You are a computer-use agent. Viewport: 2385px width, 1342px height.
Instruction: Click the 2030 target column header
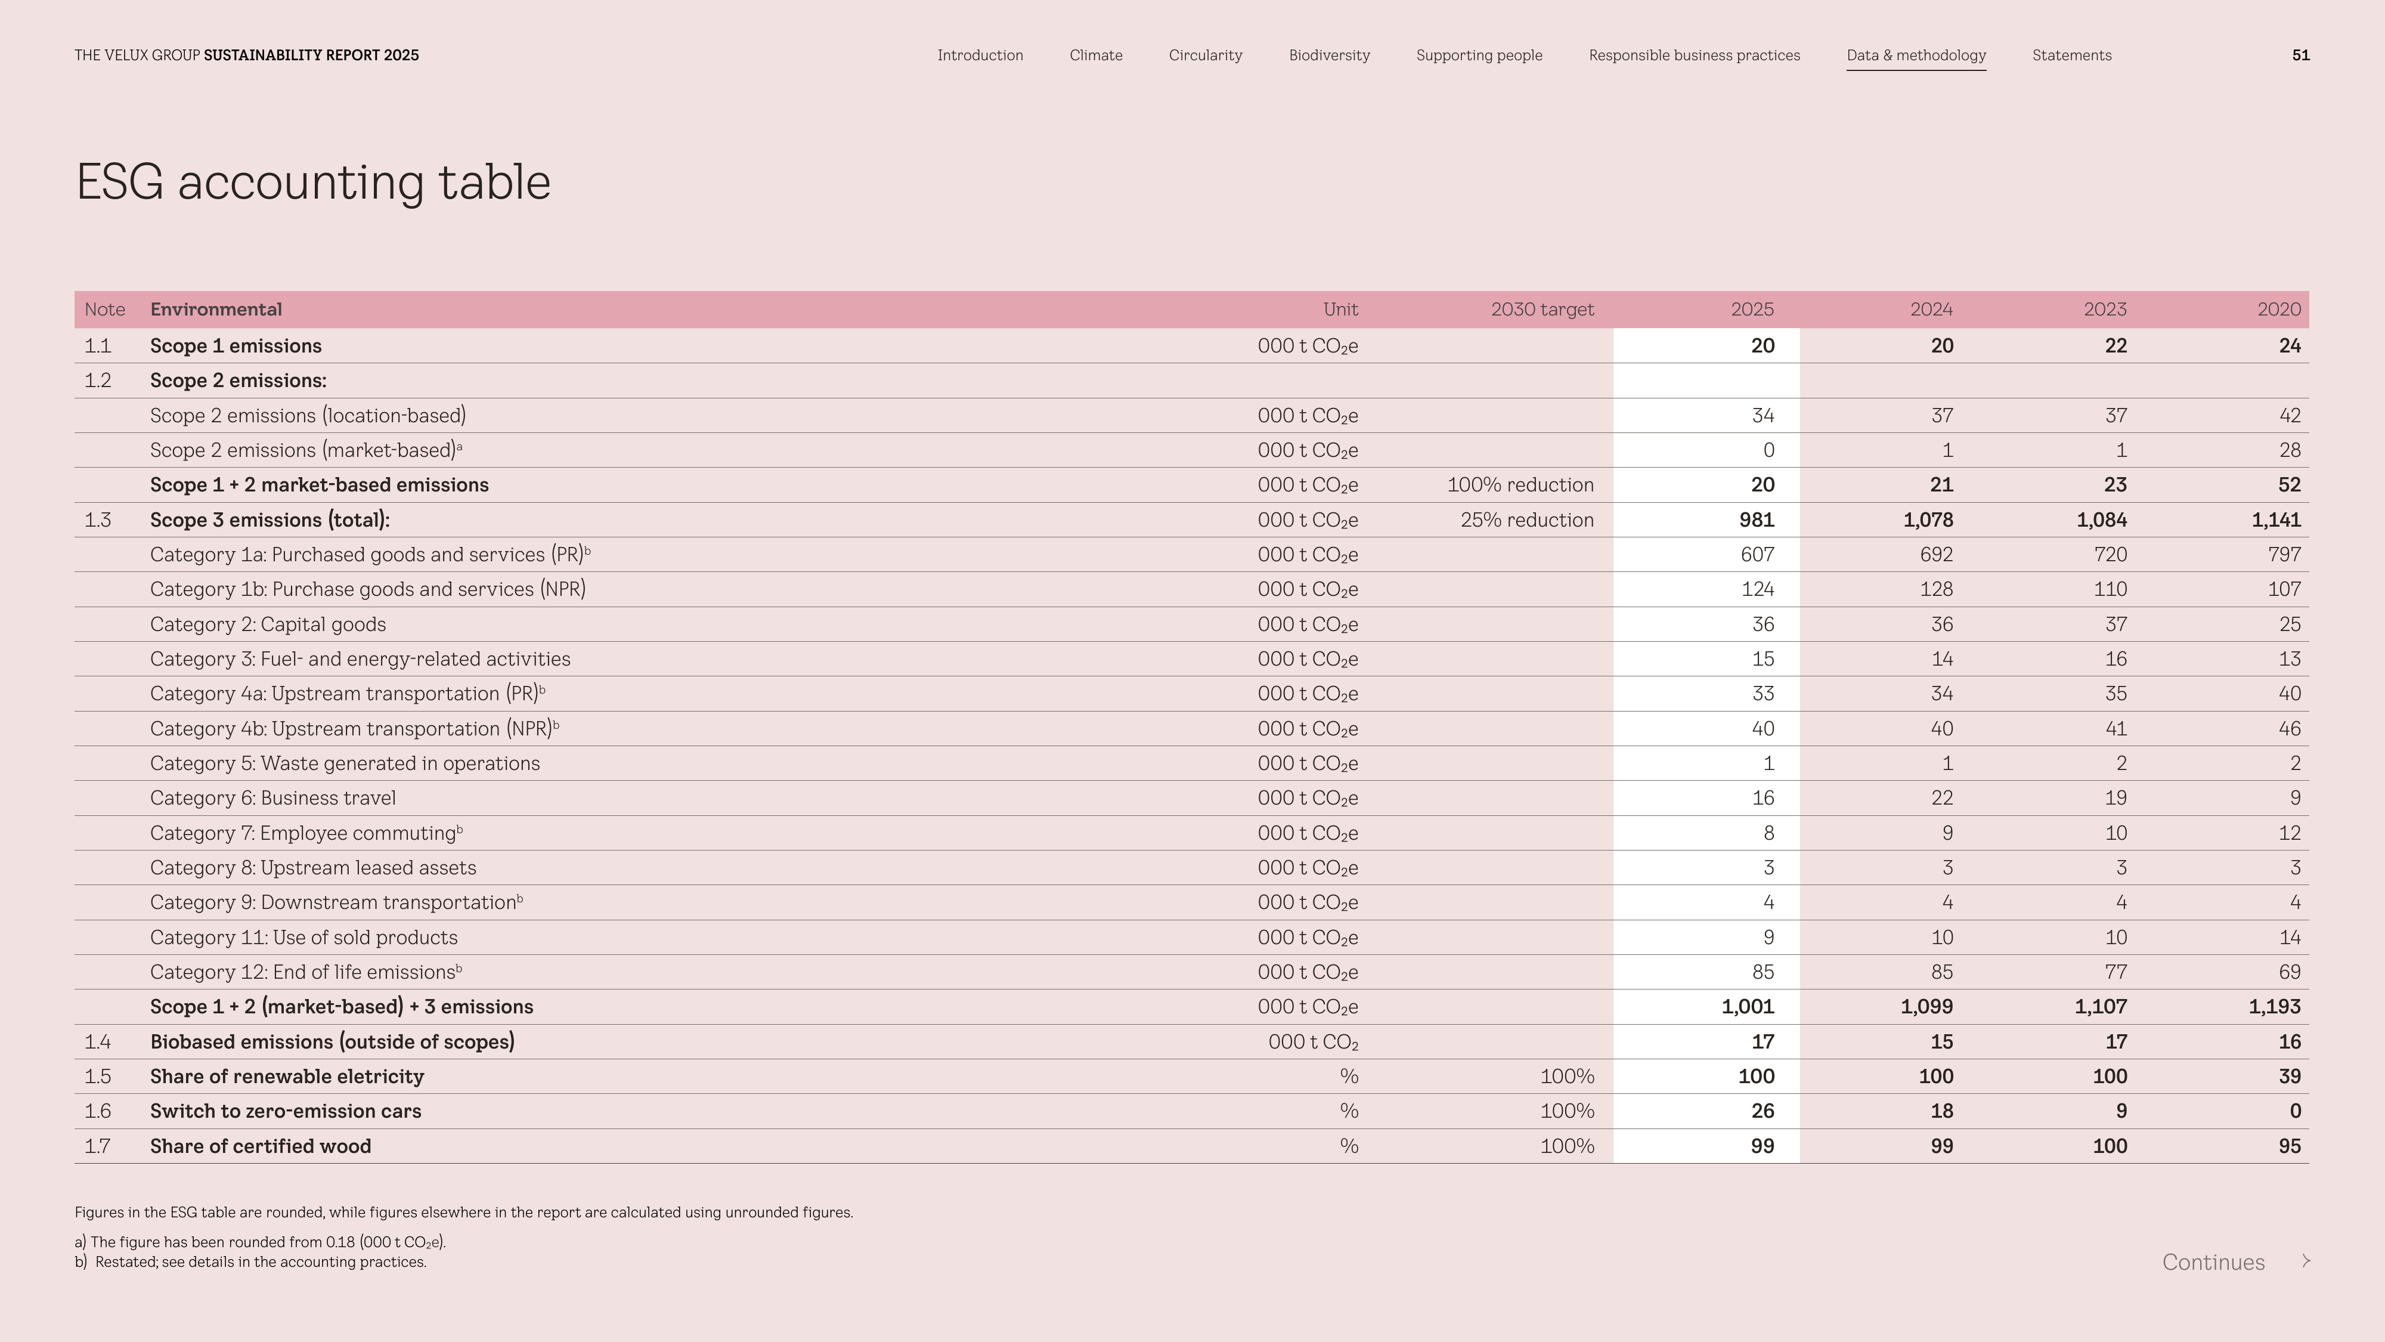[x=1541, y=310]
